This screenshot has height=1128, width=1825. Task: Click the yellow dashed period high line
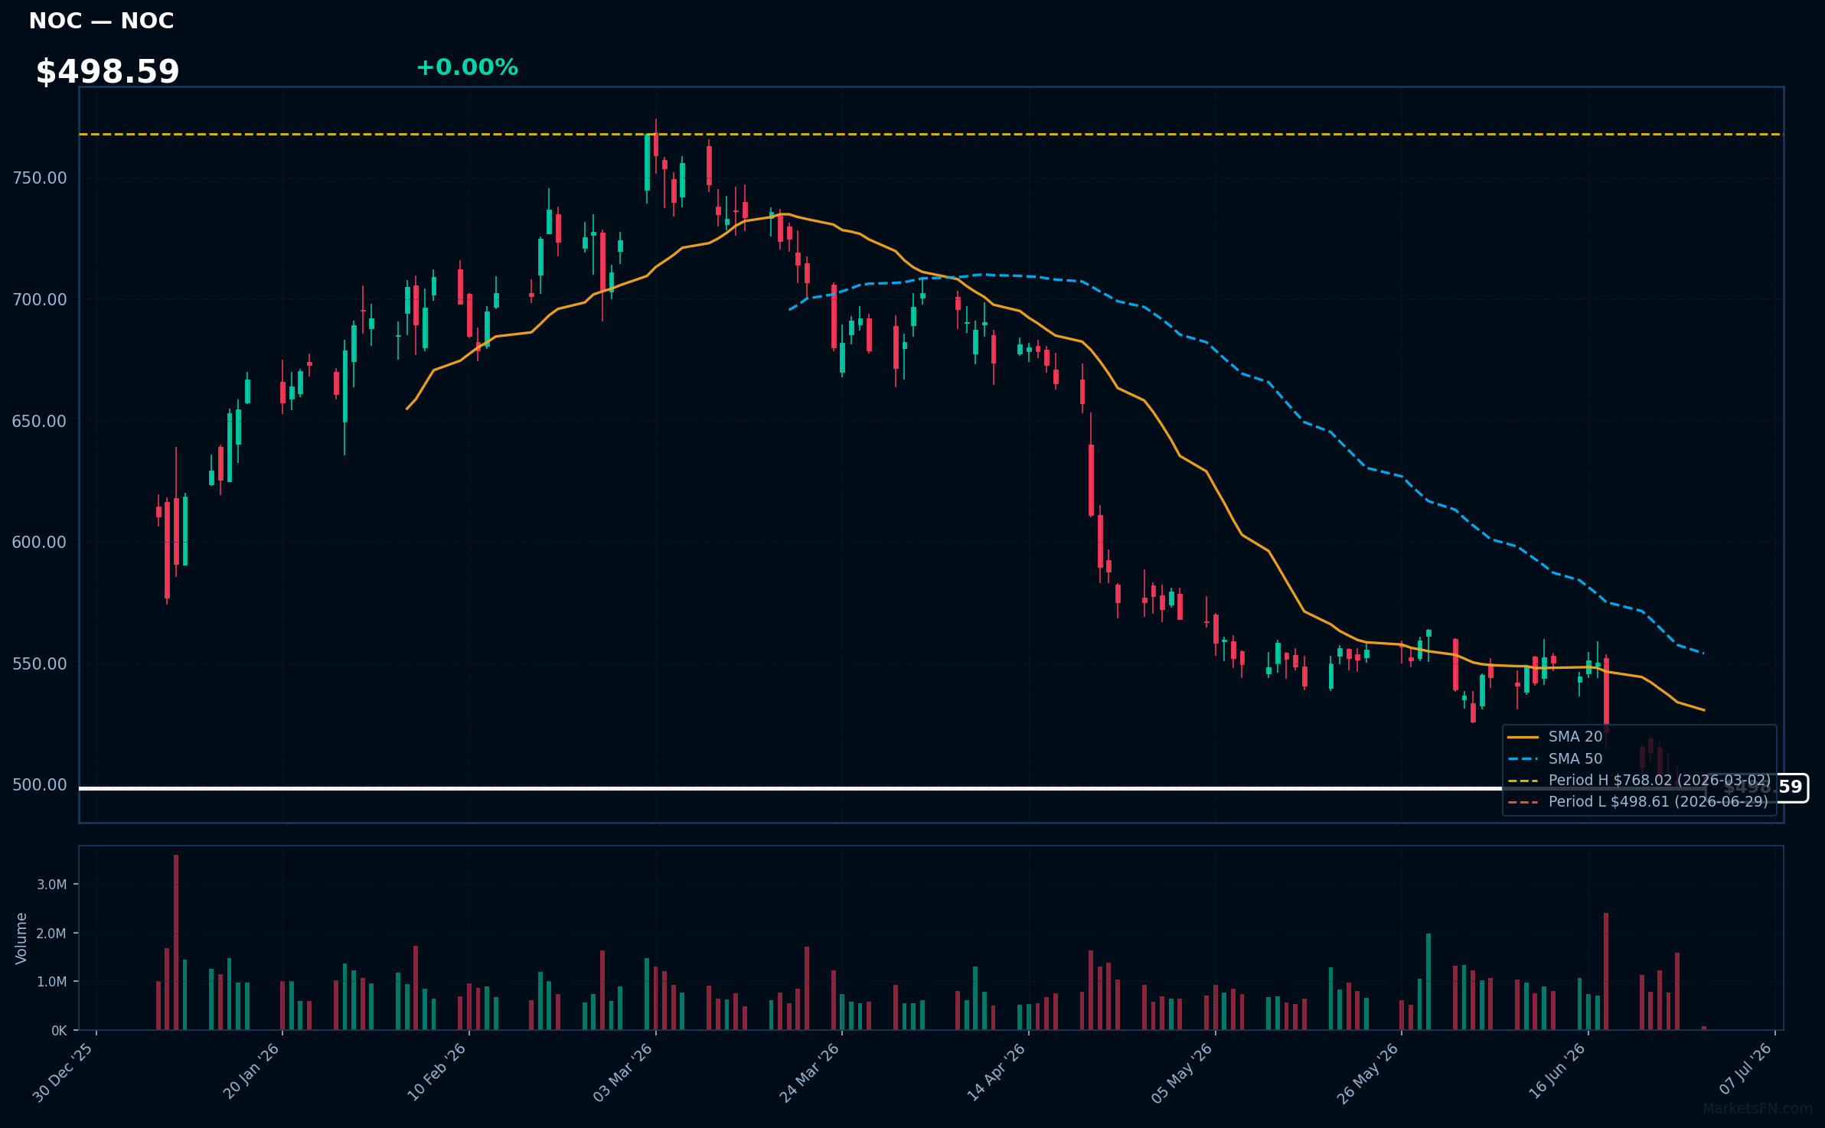(x=931, y=135)
